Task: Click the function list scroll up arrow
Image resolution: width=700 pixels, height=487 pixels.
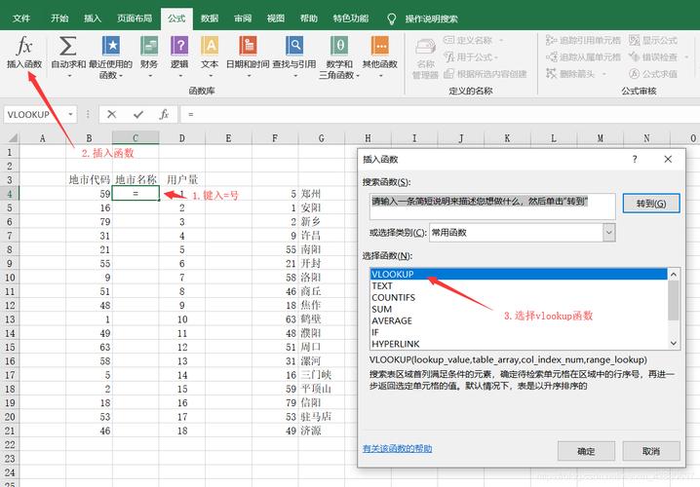Action: pyautogui.click(x=674, y=275)
